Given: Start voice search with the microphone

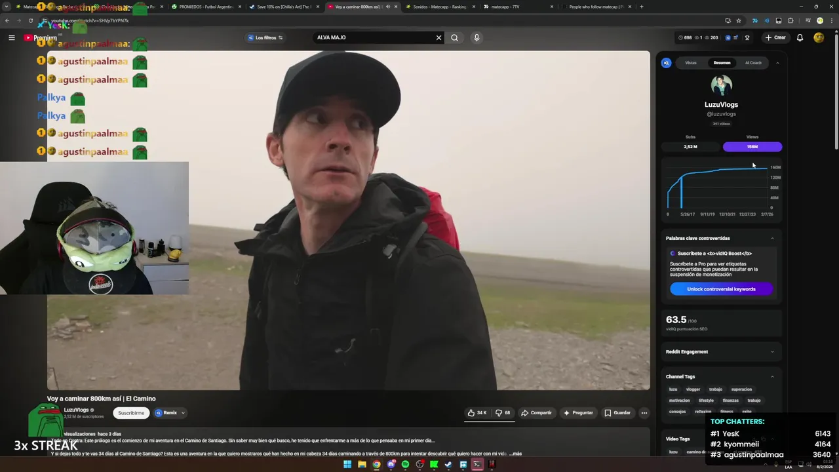Looking at the screenshot, I should (x=477, y=37).
